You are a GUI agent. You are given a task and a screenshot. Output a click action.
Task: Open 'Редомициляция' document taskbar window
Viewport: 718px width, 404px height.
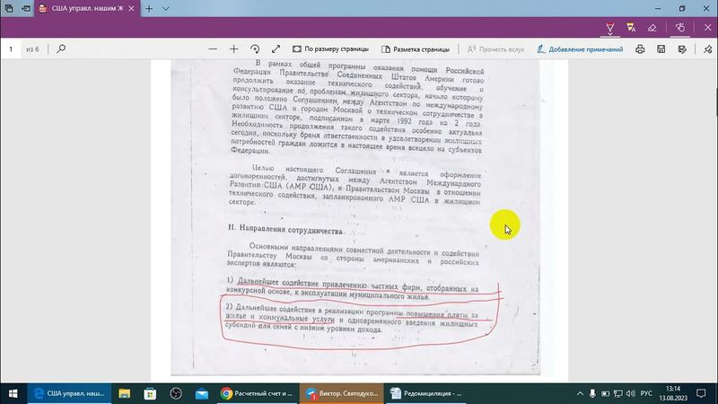click(x=426, y=393)
